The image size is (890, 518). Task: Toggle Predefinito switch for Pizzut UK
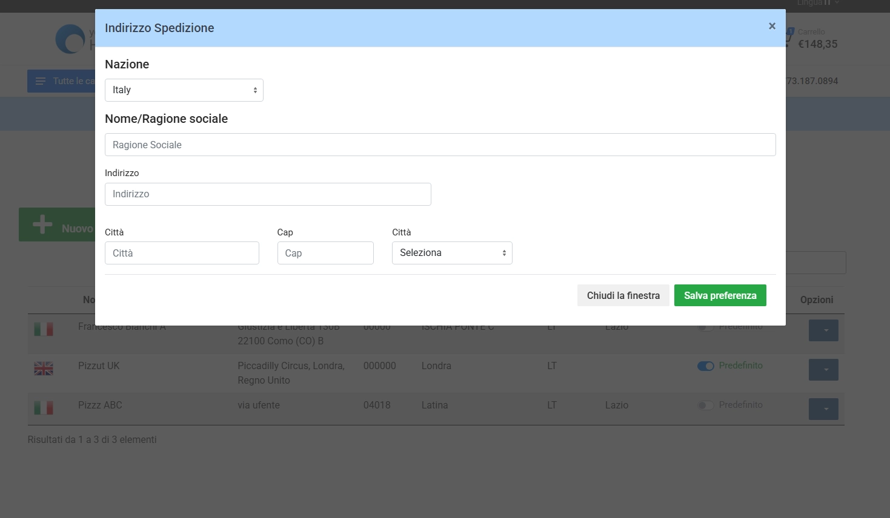tap(706, 366)
